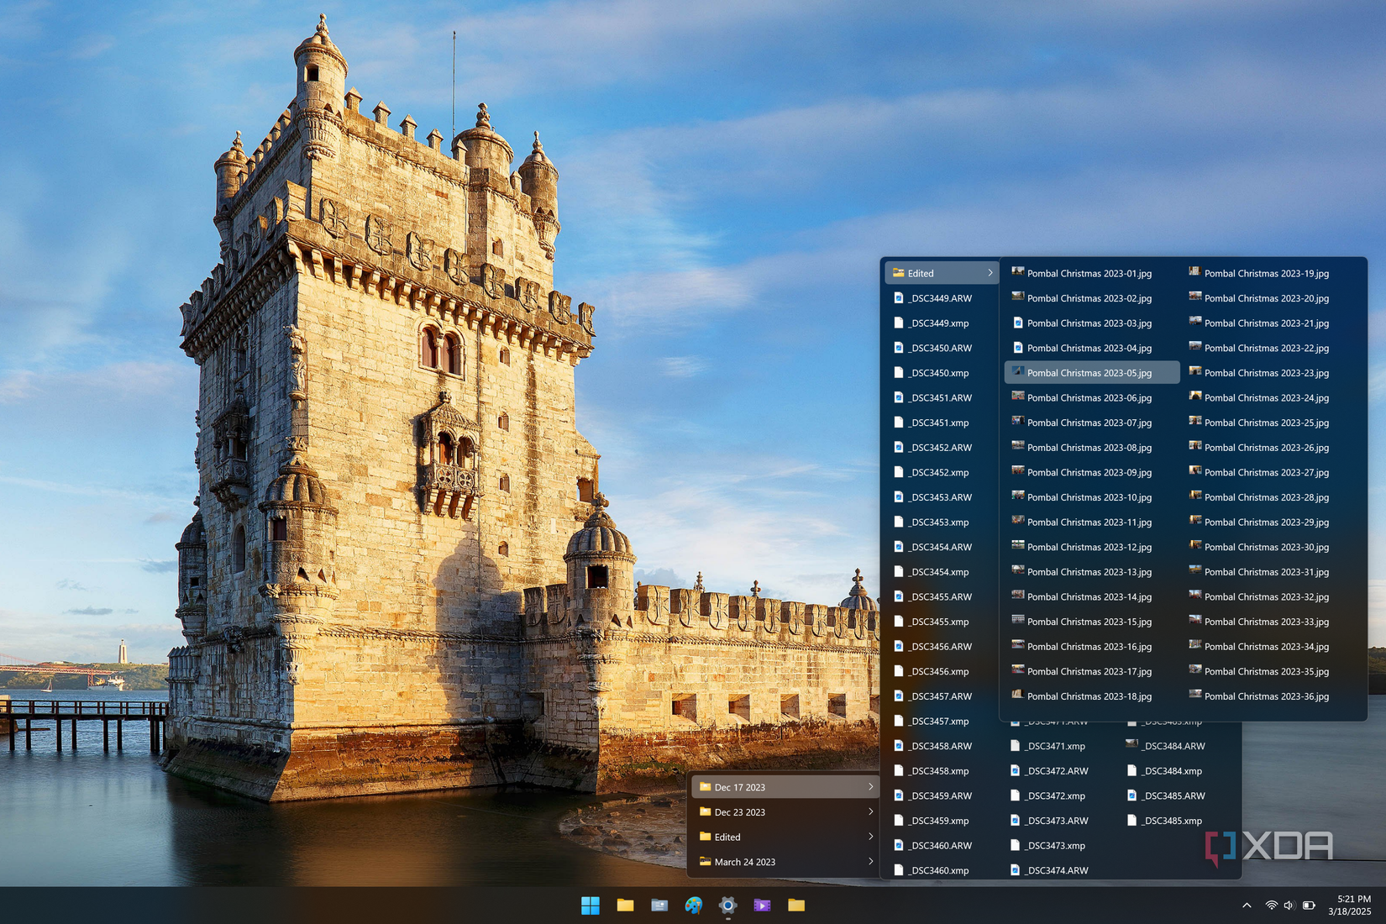
Task: Open Paint from the taskbar
Action: click(692, 906)
